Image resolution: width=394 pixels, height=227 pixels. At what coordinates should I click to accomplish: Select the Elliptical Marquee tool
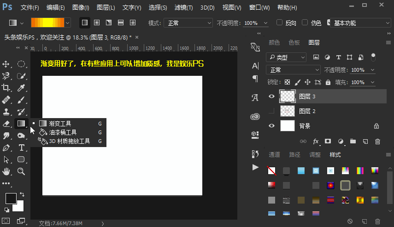pyautogui.click(x=21, y=64)
